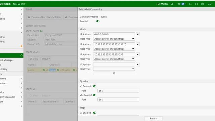Remove the empty host entry
Screen dimensions: 215x121
(138, 65)
